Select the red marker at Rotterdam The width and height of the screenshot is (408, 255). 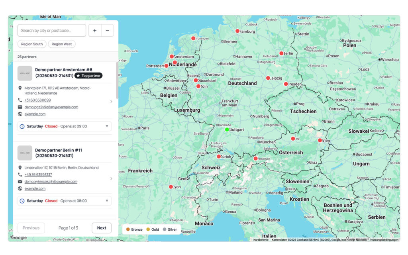[x=166, y=66]
